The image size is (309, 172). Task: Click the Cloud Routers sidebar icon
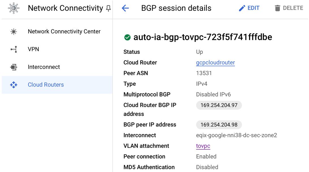14,85
